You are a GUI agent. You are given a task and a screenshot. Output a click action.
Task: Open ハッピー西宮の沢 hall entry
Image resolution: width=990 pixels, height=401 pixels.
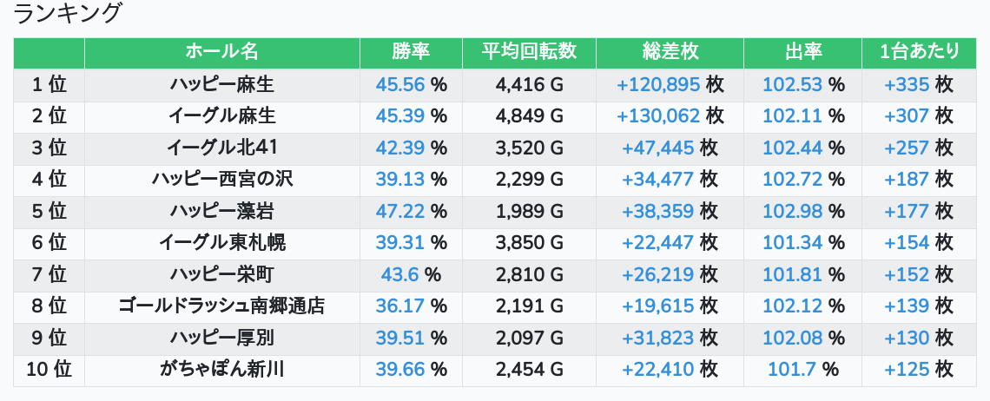(222, 179)
